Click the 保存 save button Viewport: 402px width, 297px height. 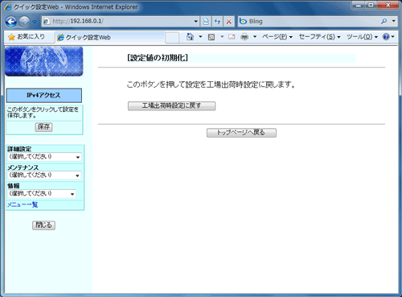43,127
